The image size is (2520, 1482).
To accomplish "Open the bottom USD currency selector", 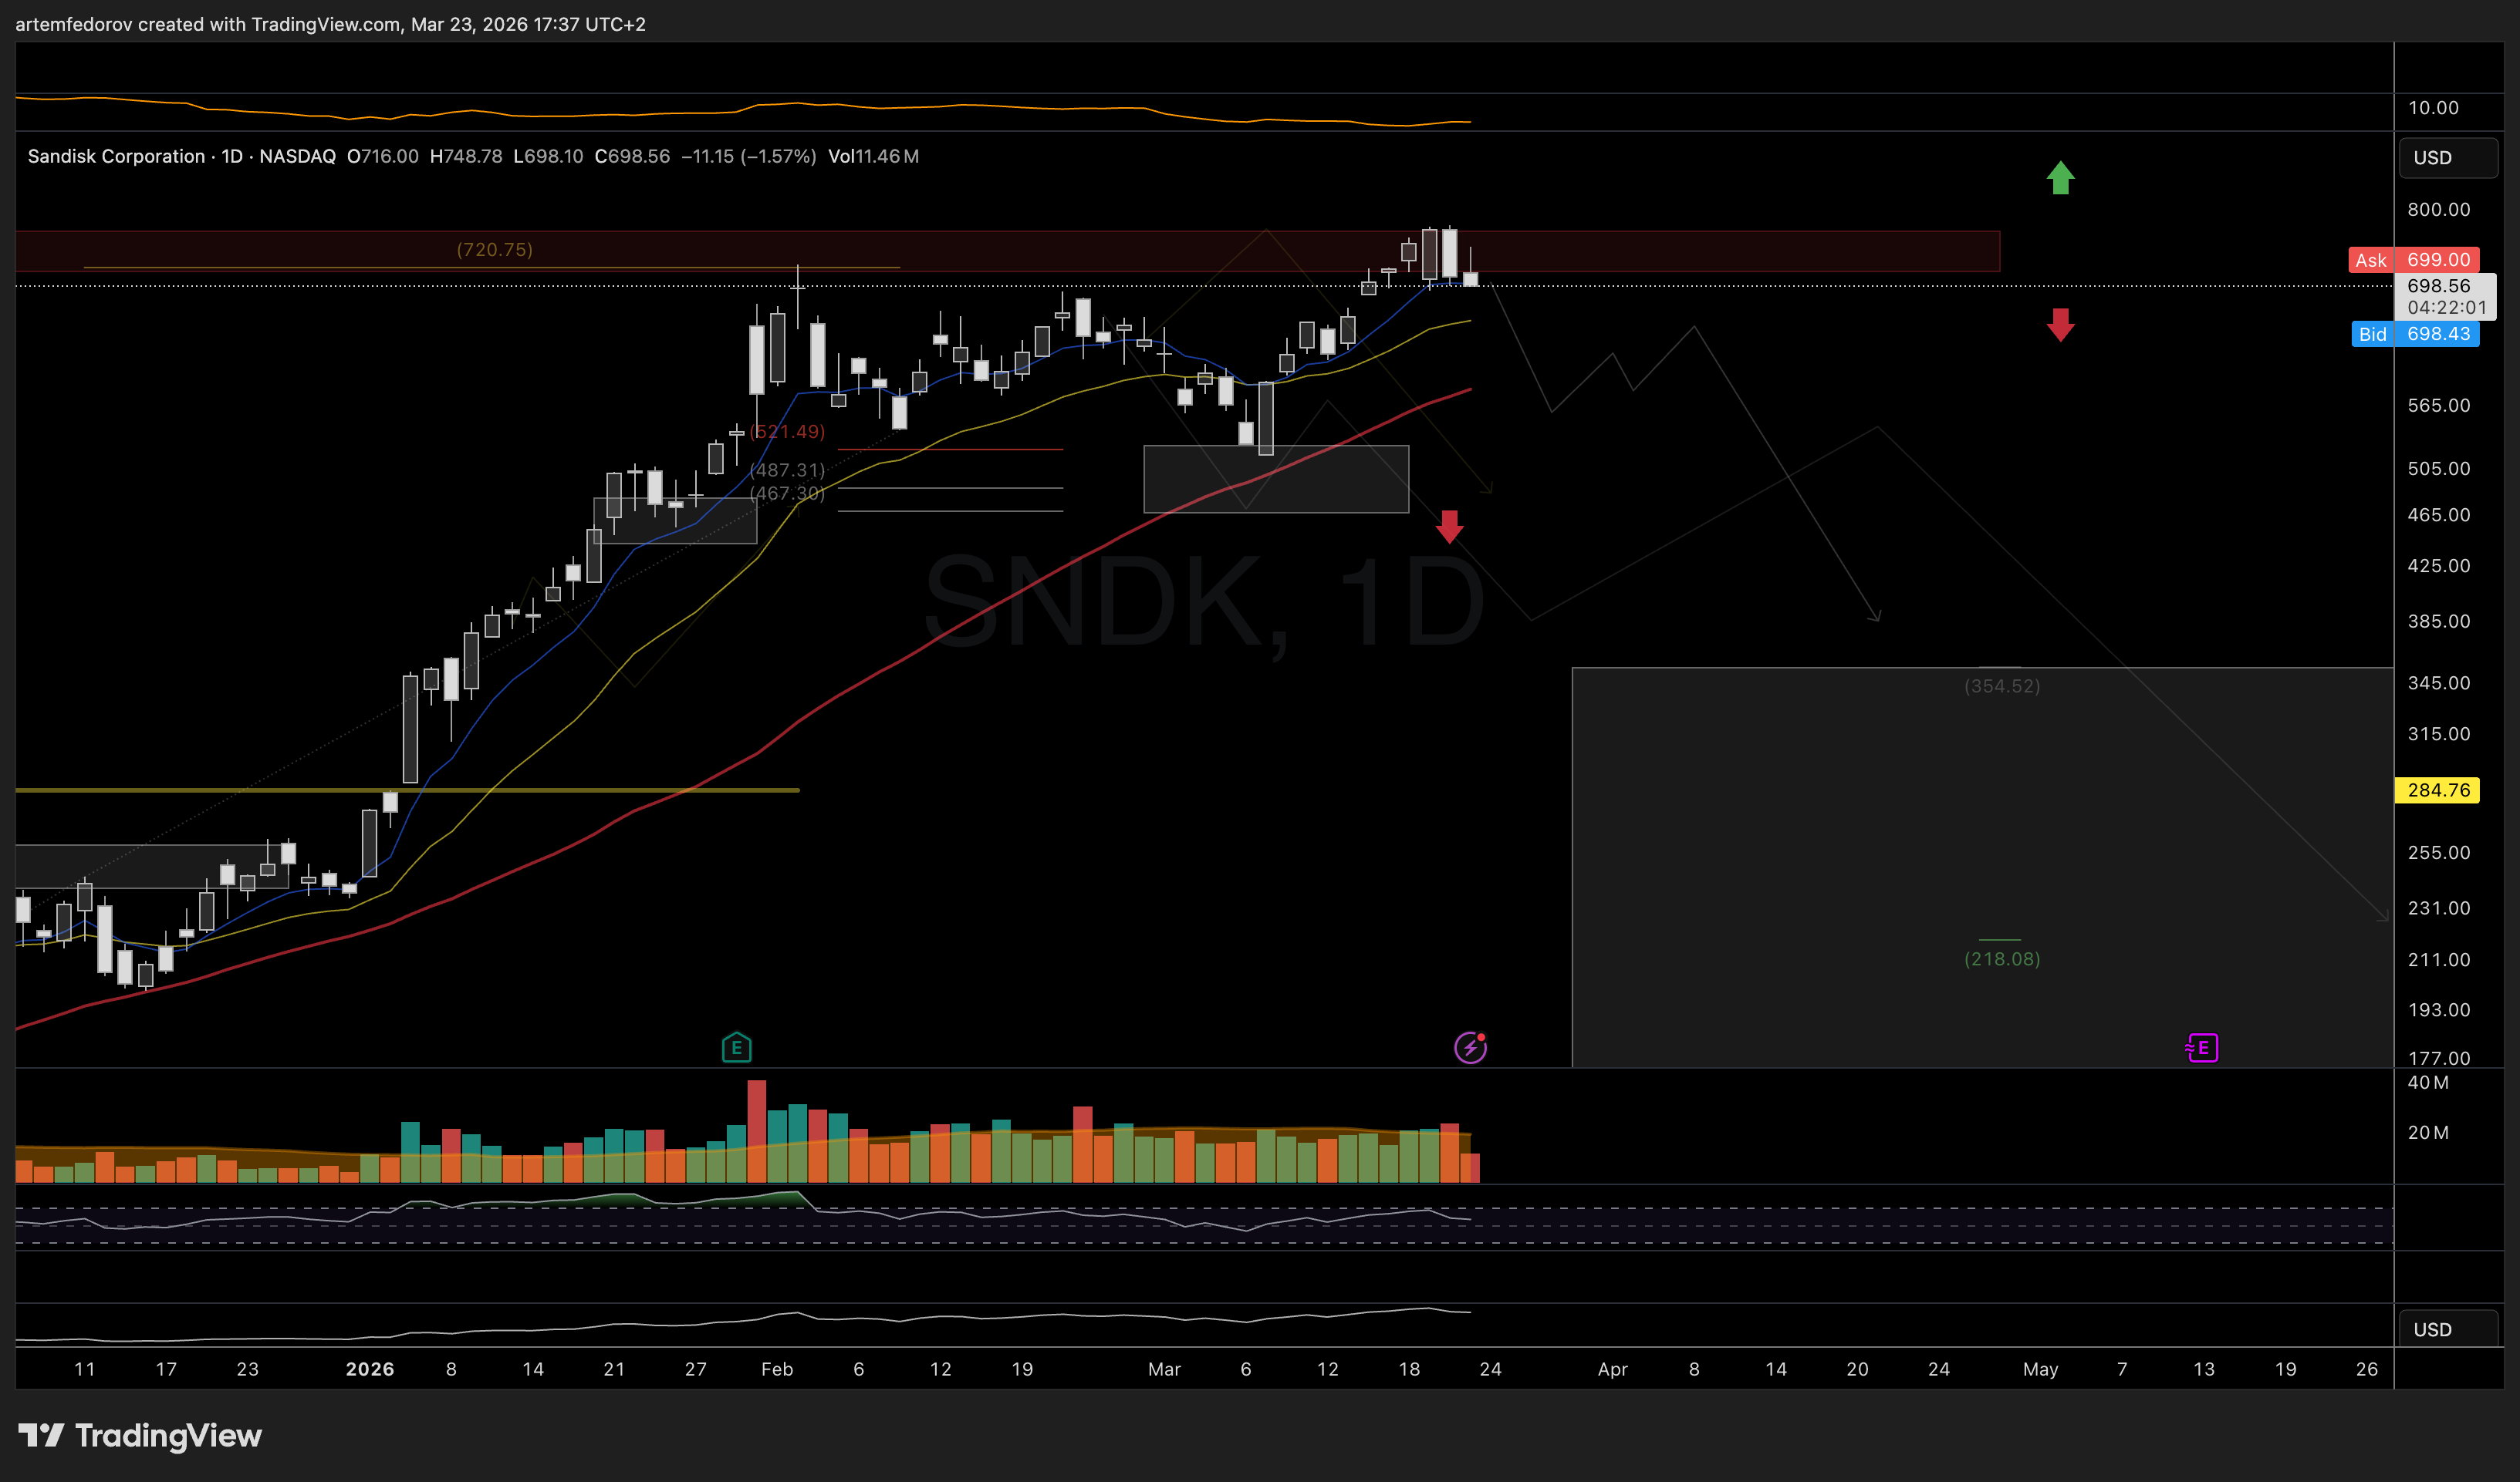I will point(2447,1329).
